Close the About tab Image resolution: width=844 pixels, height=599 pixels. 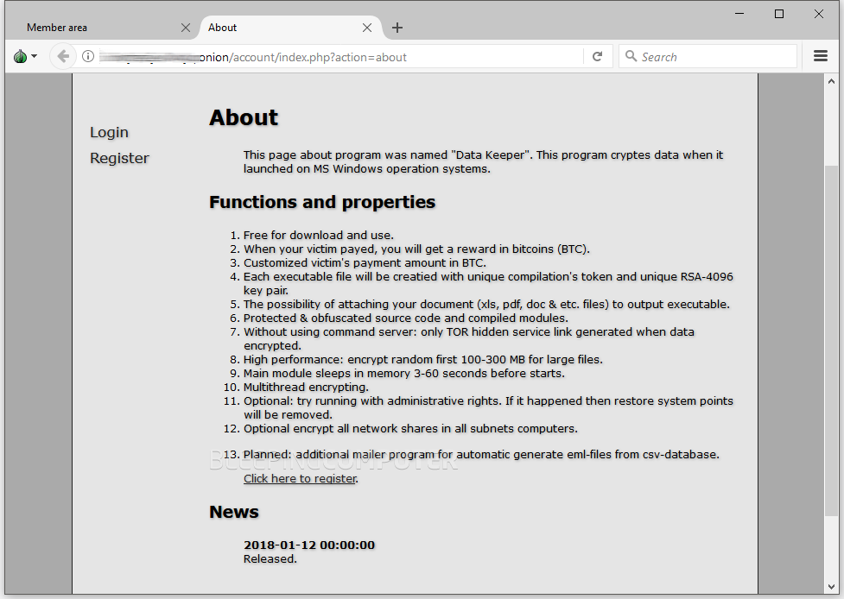click(367, 28)
